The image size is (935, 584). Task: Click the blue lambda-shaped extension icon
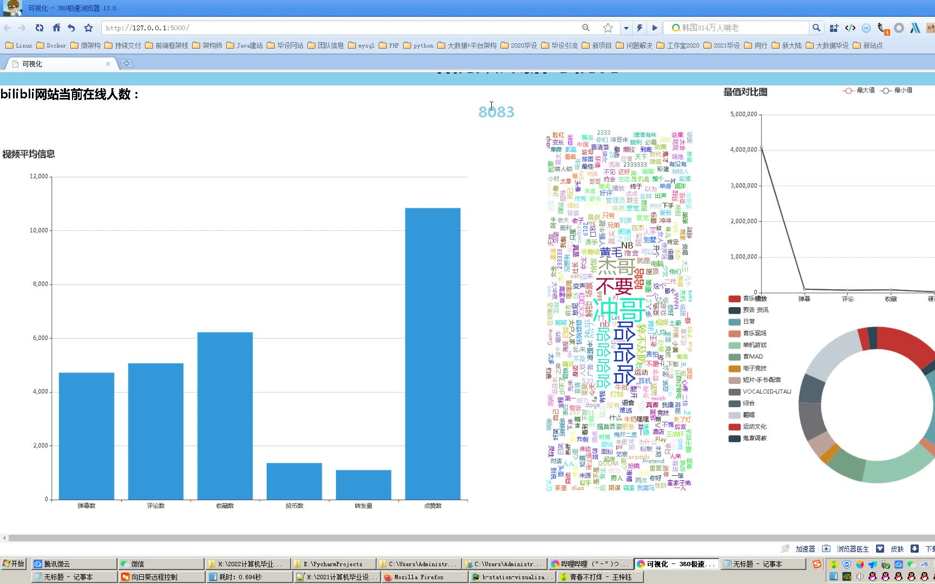click(x=915, y=28)
